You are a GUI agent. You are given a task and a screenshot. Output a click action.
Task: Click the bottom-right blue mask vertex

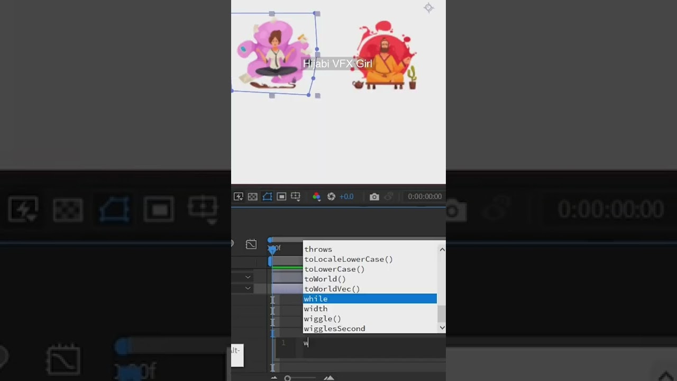point(309,94)
